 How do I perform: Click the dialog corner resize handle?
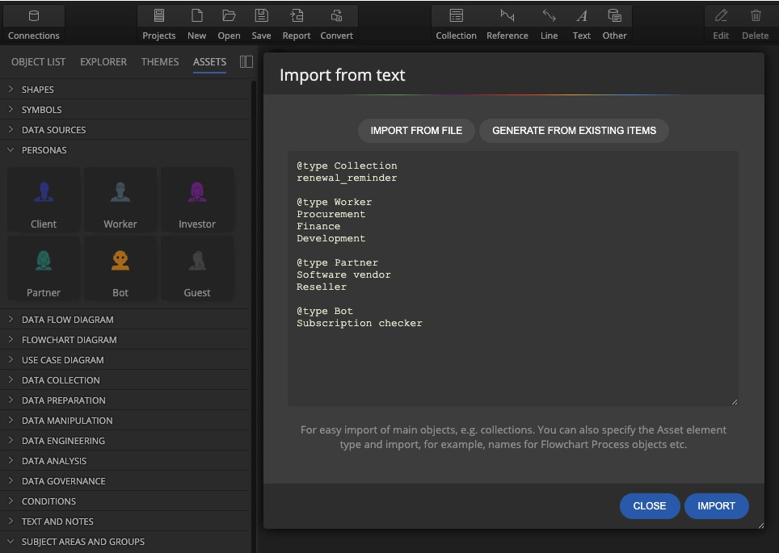coord(760,526)
